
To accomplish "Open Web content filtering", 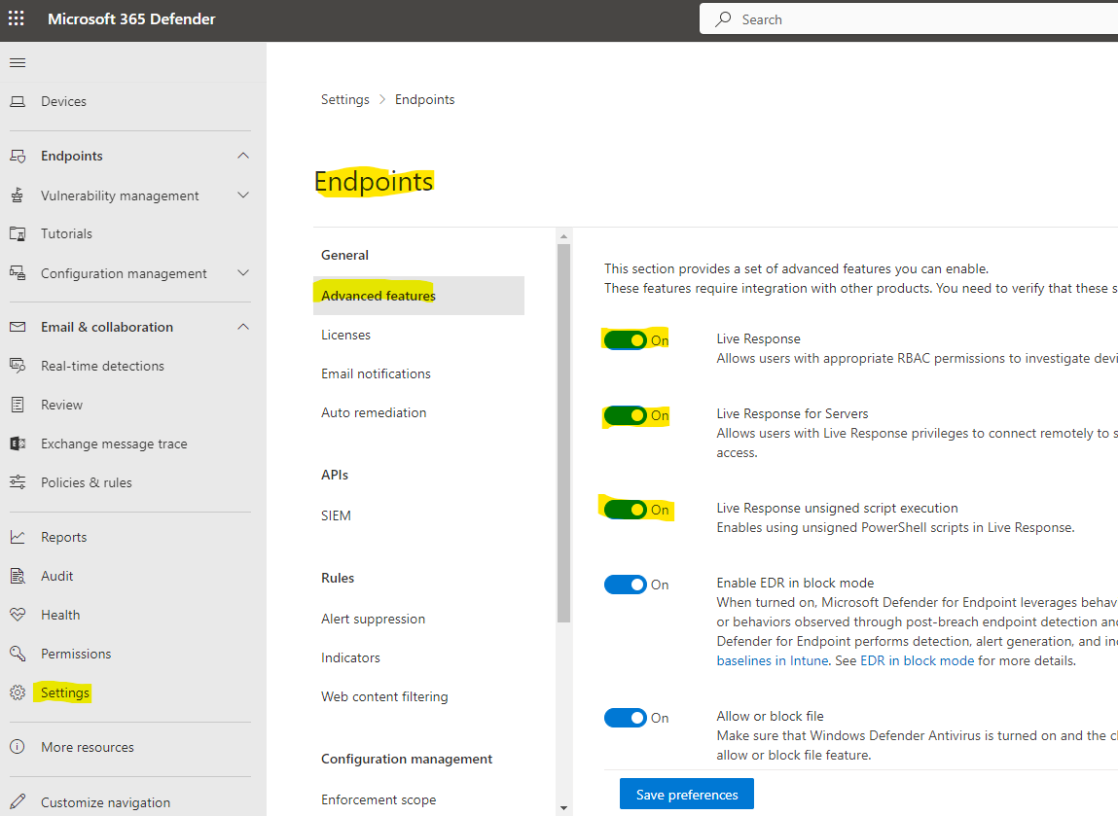I will [384, 696].
